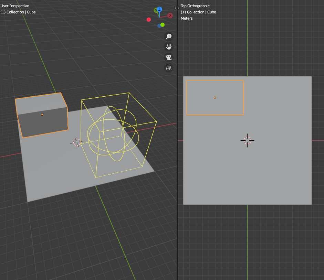Align view to the Z axis on gizmo
The width and height of the screenshot is (324, 280).
[x=159, y=9]
